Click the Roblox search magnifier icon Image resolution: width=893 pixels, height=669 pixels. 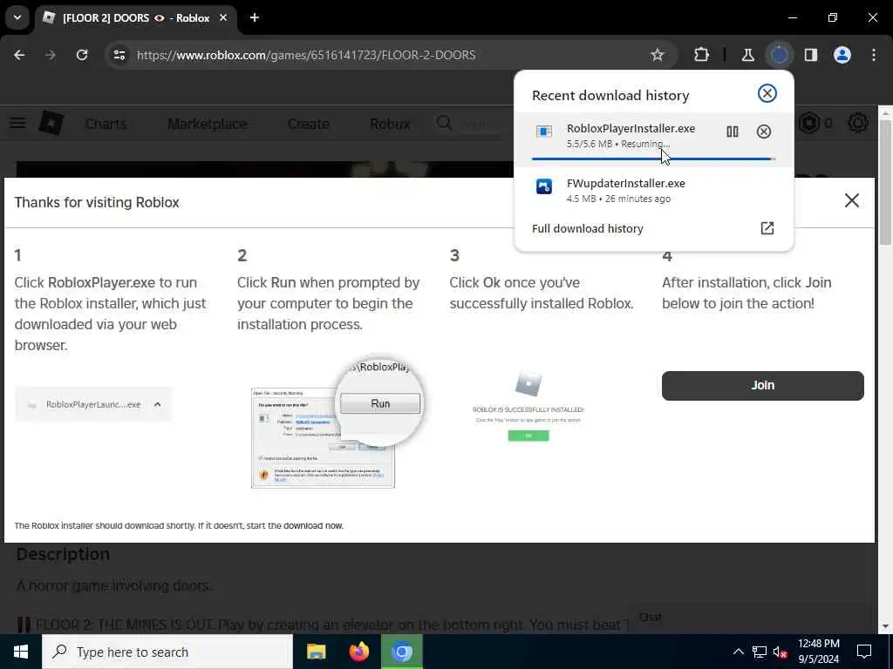444,123
